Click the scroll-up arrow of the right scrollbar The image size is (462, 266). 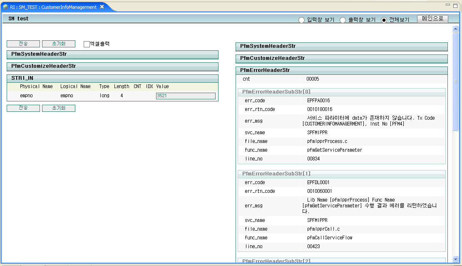456,29
